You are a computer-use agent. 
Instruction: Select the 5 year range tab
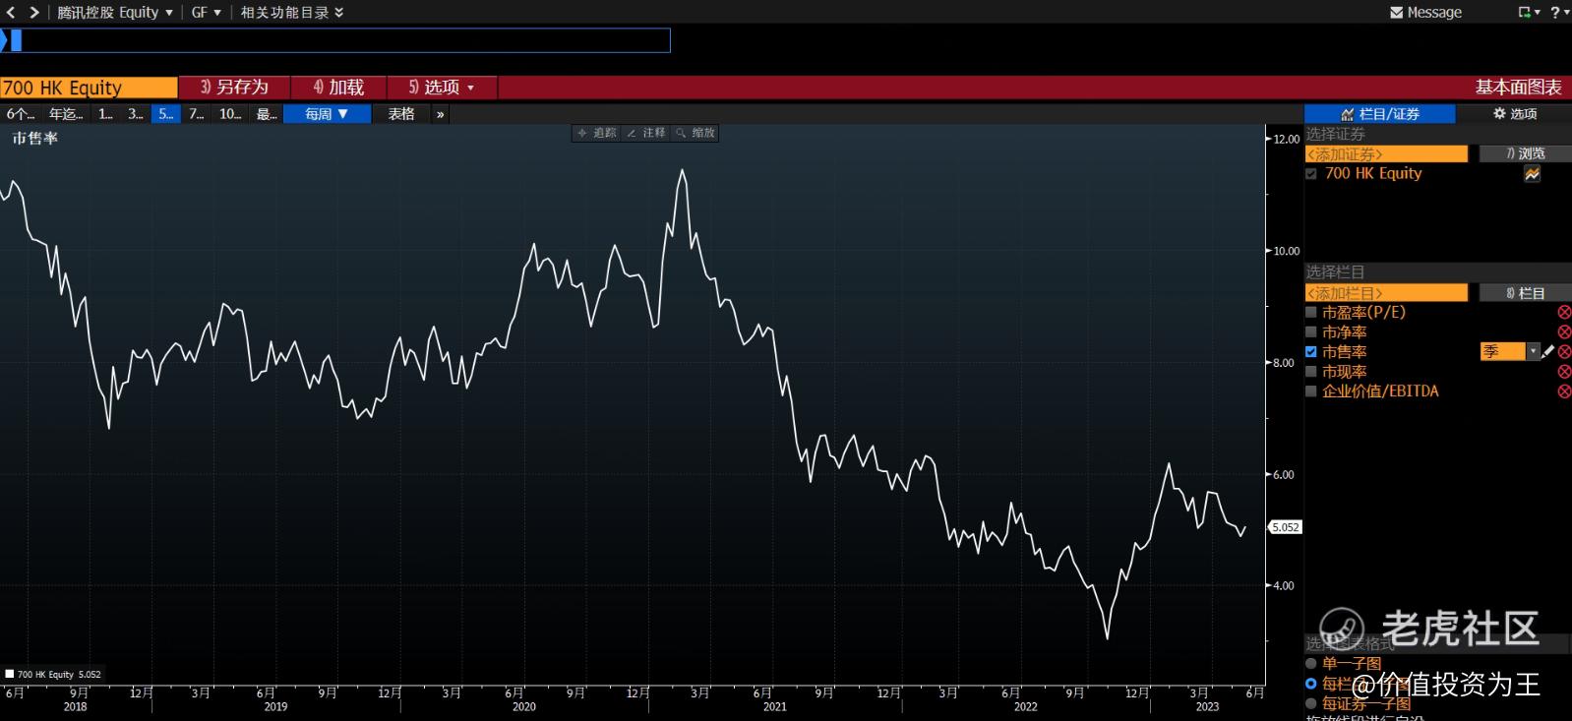166,114
